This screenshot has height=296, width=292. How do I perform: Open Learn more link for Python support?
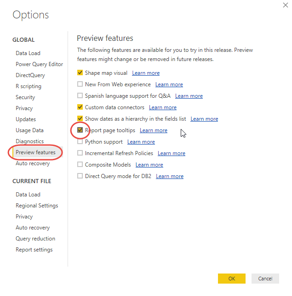click(141, 142)
